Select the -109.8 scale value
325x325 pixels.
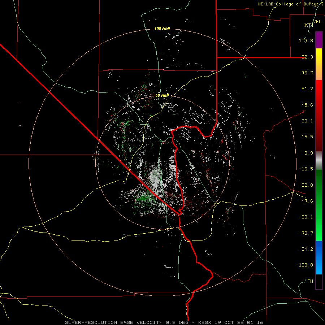pyautogui.click(x=304, y=265)
